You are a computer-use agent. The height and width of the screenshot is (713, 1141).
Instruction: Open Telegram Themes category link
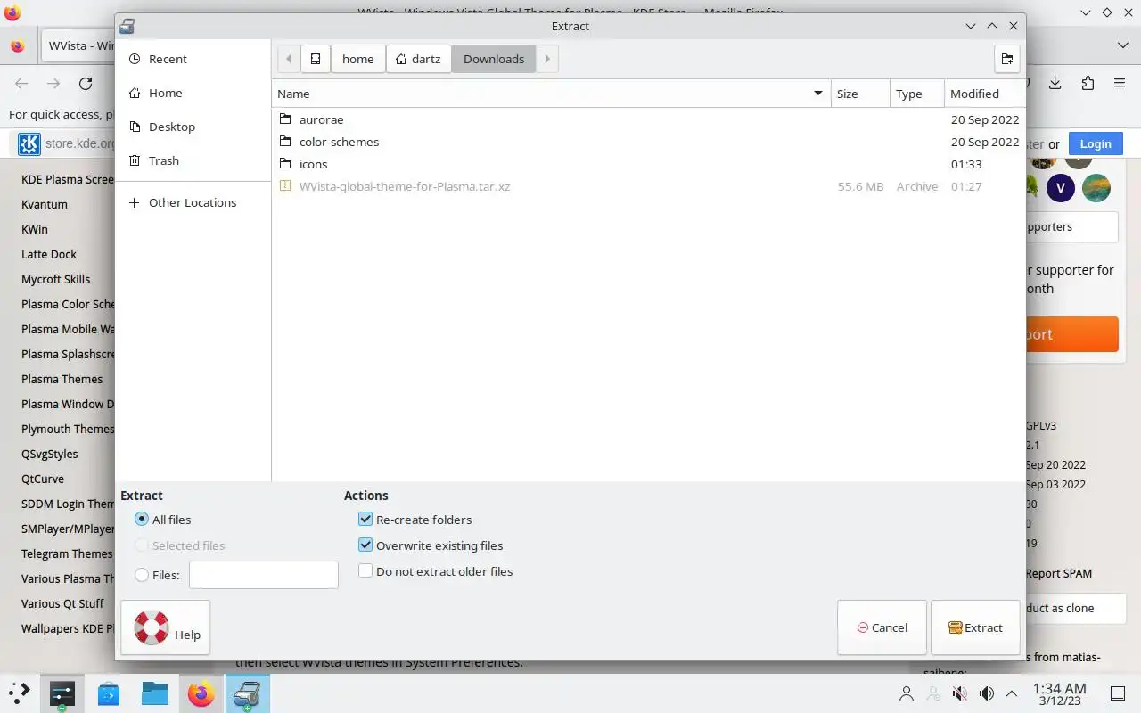[x=67, y=553]
